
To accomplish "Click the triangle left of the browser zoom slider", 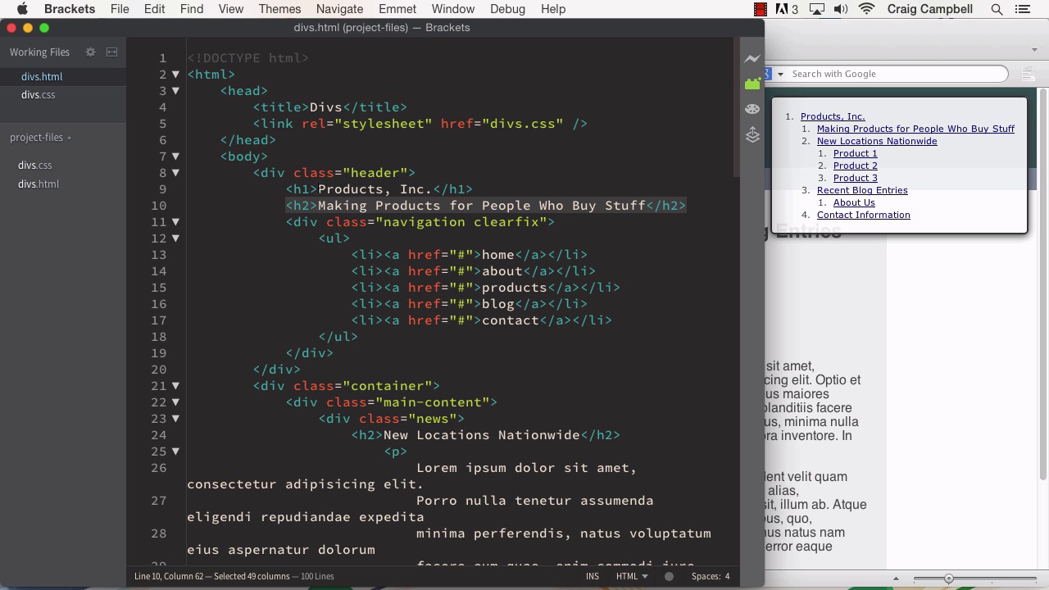I will (x=896, y=579).
